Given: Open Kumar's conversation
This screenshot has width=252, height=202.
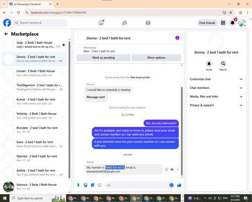Looking at the screenshot, I should coord(34,102).
